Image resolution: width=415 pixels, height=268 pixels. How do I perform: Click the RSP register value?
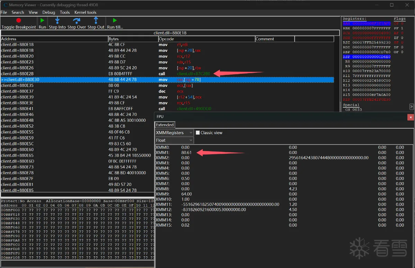[x=371, y=57]
